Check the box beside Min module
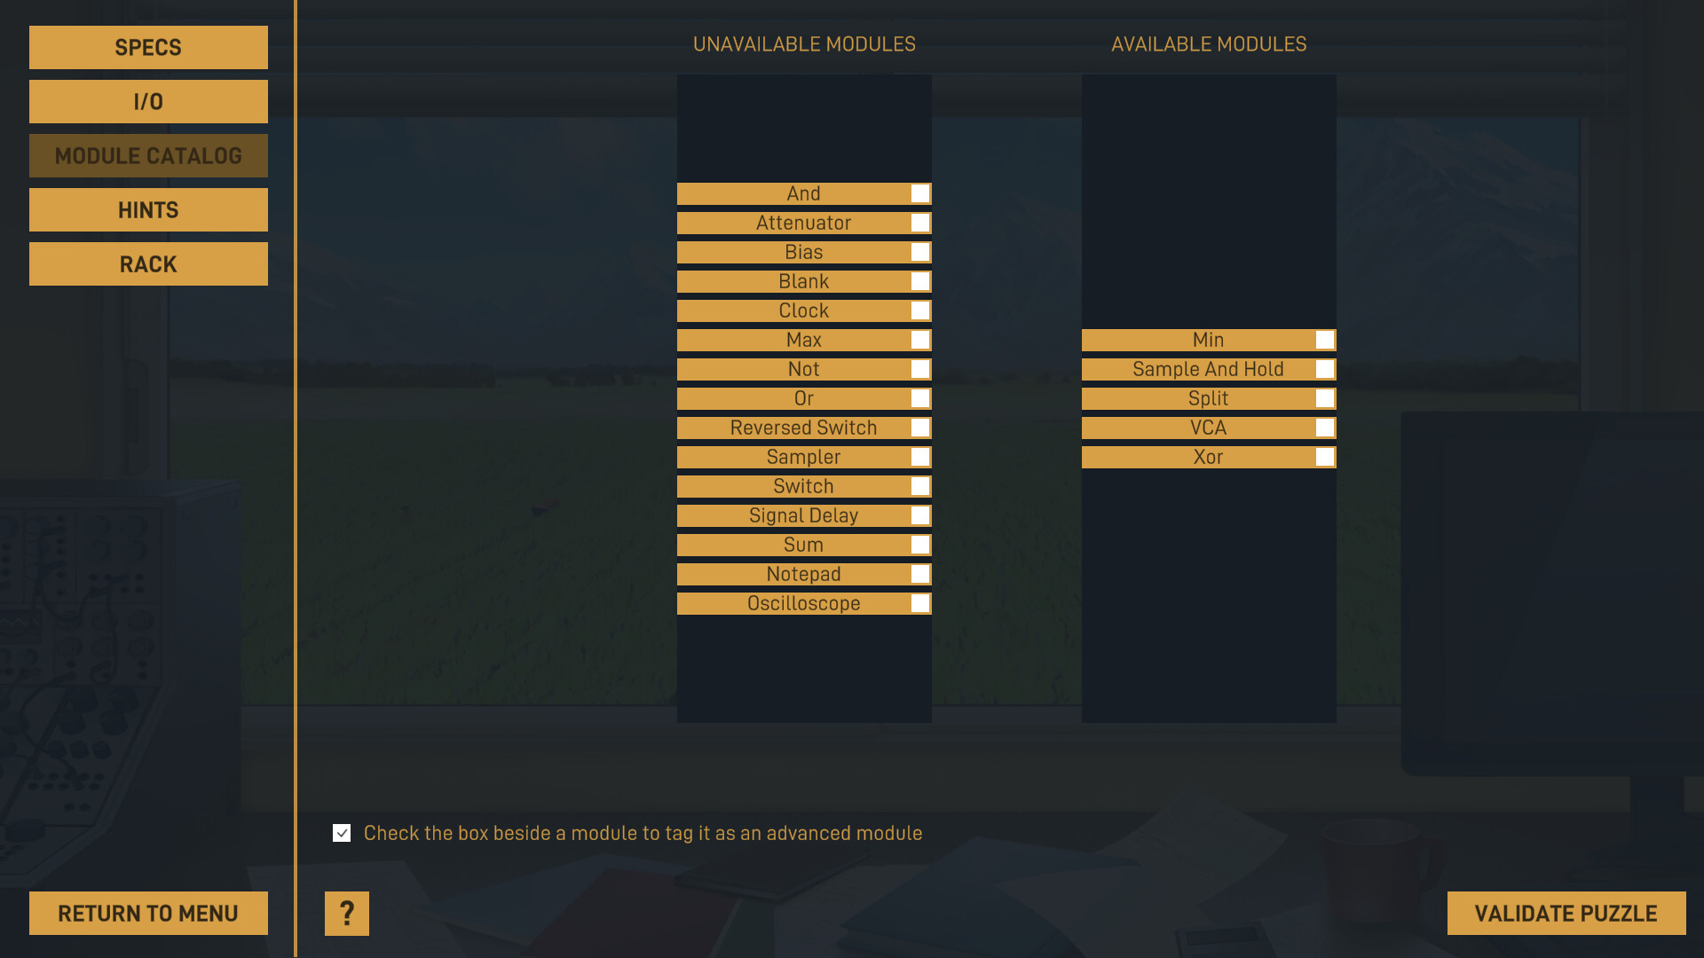The width and height of the screenshot is (1704, 958). 1325,339
